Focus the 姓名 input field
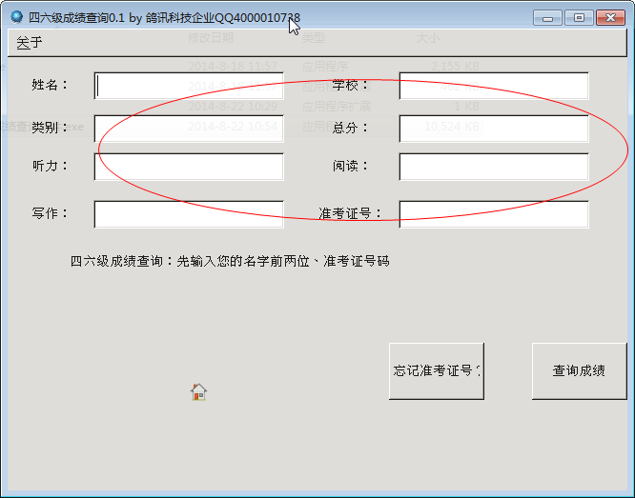 189,86
